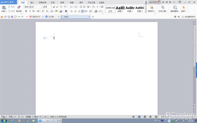Click the Save floppy disk icon

[5, 17]
